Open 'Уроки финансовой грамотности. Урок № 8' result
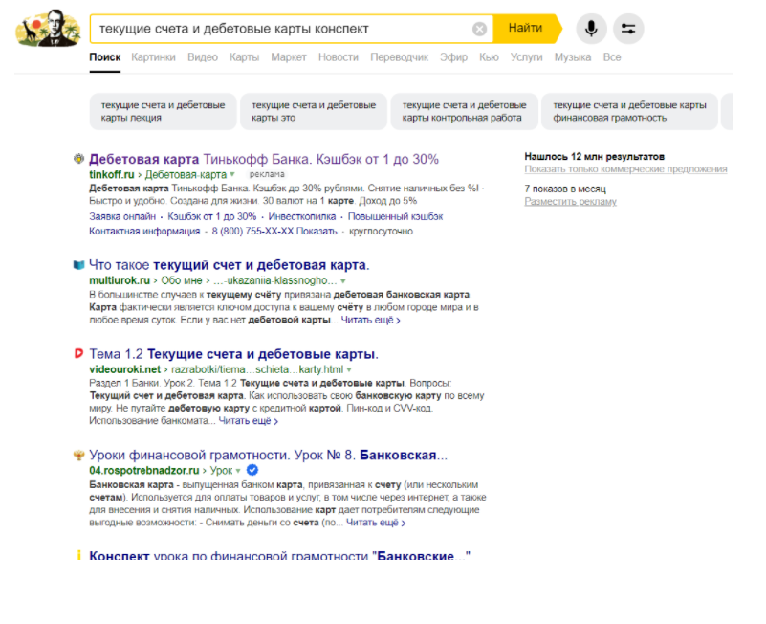The width and height of the screenshot is (766, 624). (x=268, y=456)
